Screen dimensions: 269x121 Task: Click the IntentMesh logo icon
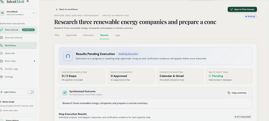tap(2, 2)
